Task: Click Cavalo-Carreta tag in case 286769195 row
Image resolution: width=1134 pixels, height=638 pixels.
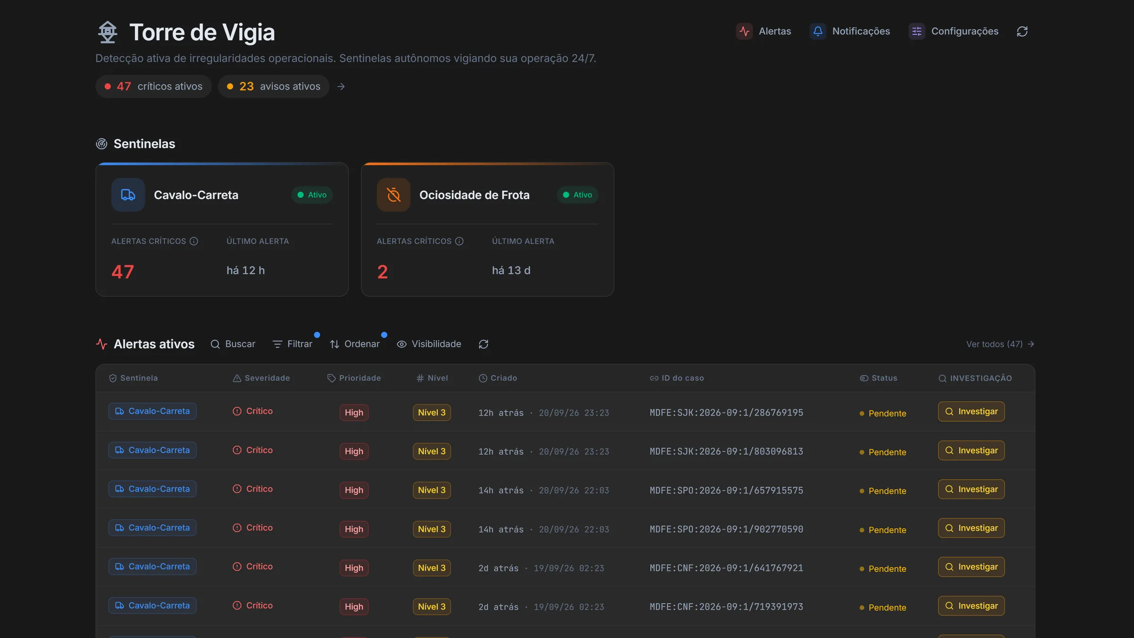Action: tap(153, 411)
